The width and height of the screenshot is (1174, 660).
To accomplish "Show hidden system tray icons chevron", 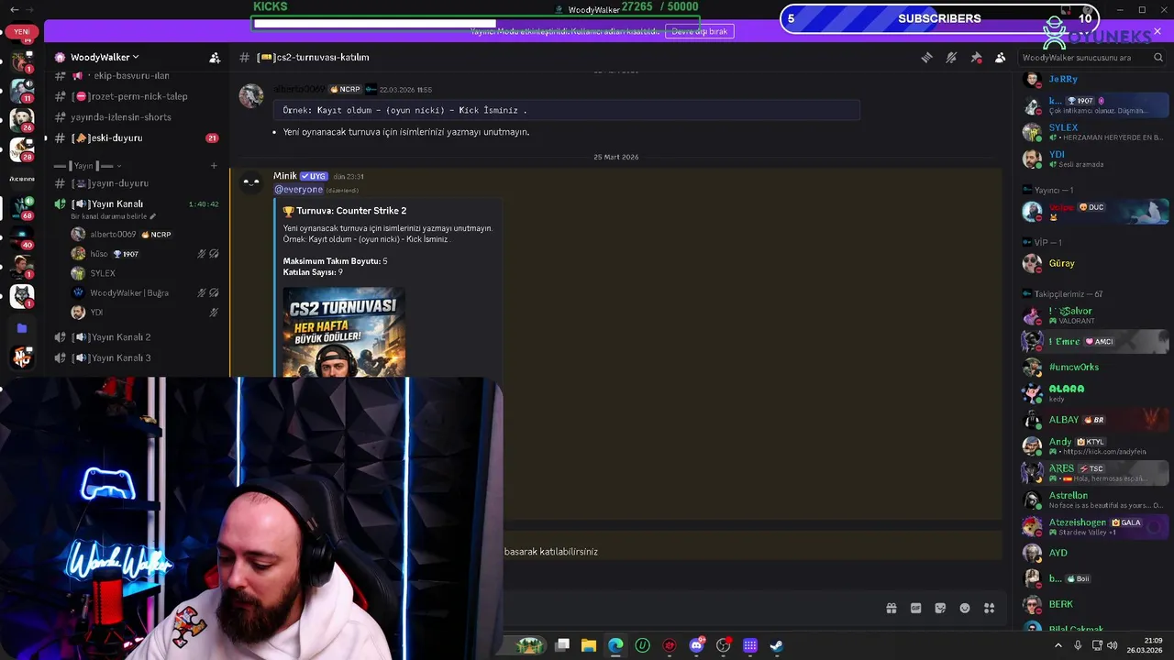I will pyautogui.click(x=1058, y=645).
